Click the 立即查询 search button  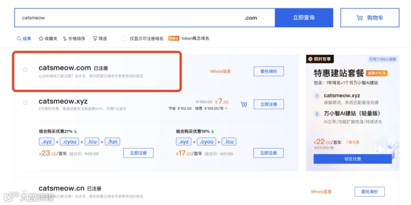point(304,18)
